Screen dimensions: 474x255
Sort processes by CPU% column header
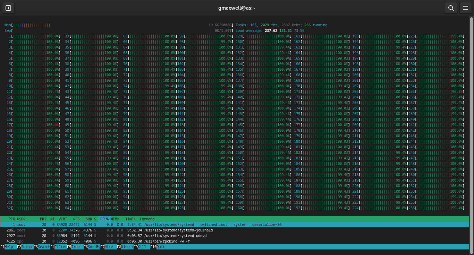(x=104, y=219)
